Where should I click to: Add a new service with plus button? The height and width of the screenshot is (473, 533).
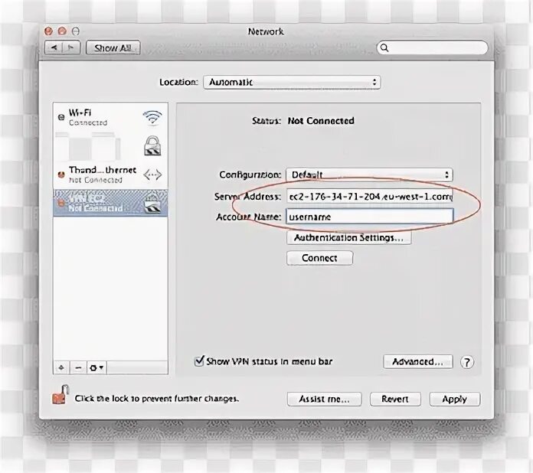pos(61,367)
